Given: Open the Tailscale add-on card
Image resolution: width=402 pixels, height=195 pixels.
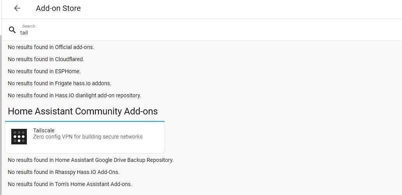Looking at the screenshot, I should point(85,137).
